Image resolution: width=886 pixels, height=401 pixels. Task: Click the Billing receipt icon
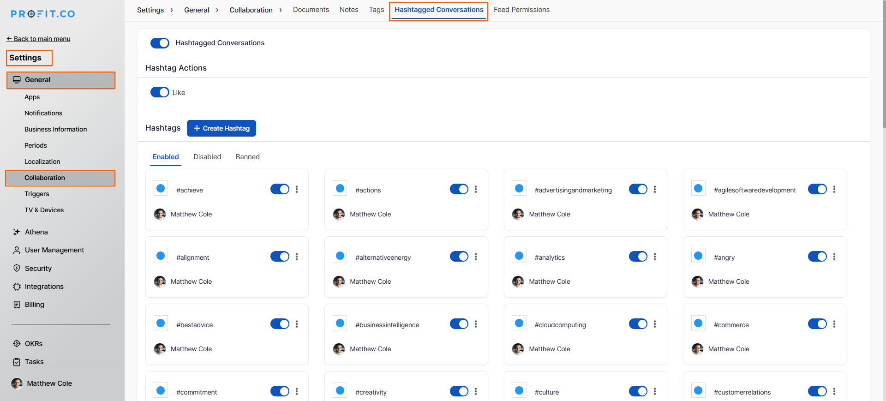point(17,305)
